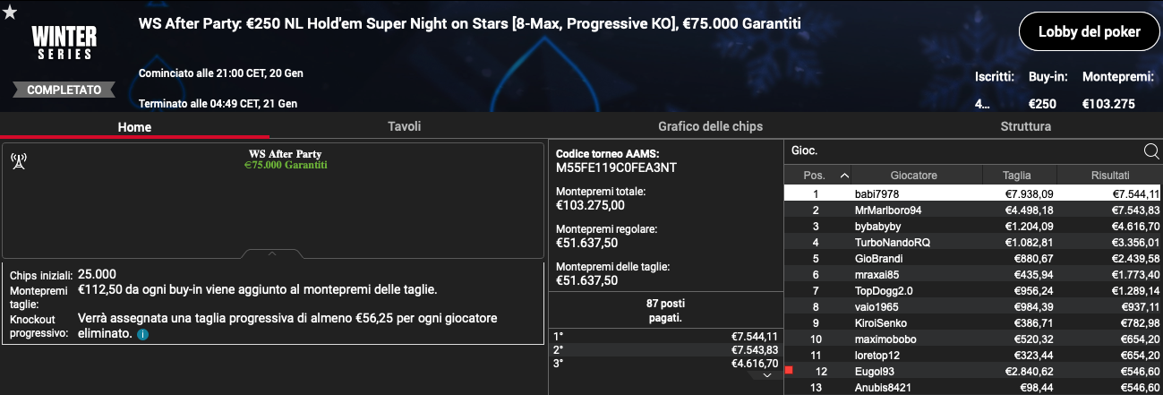
Task: Open the Grafico delle chips tab
Action: pyautogui.click(x=710, y=126)
